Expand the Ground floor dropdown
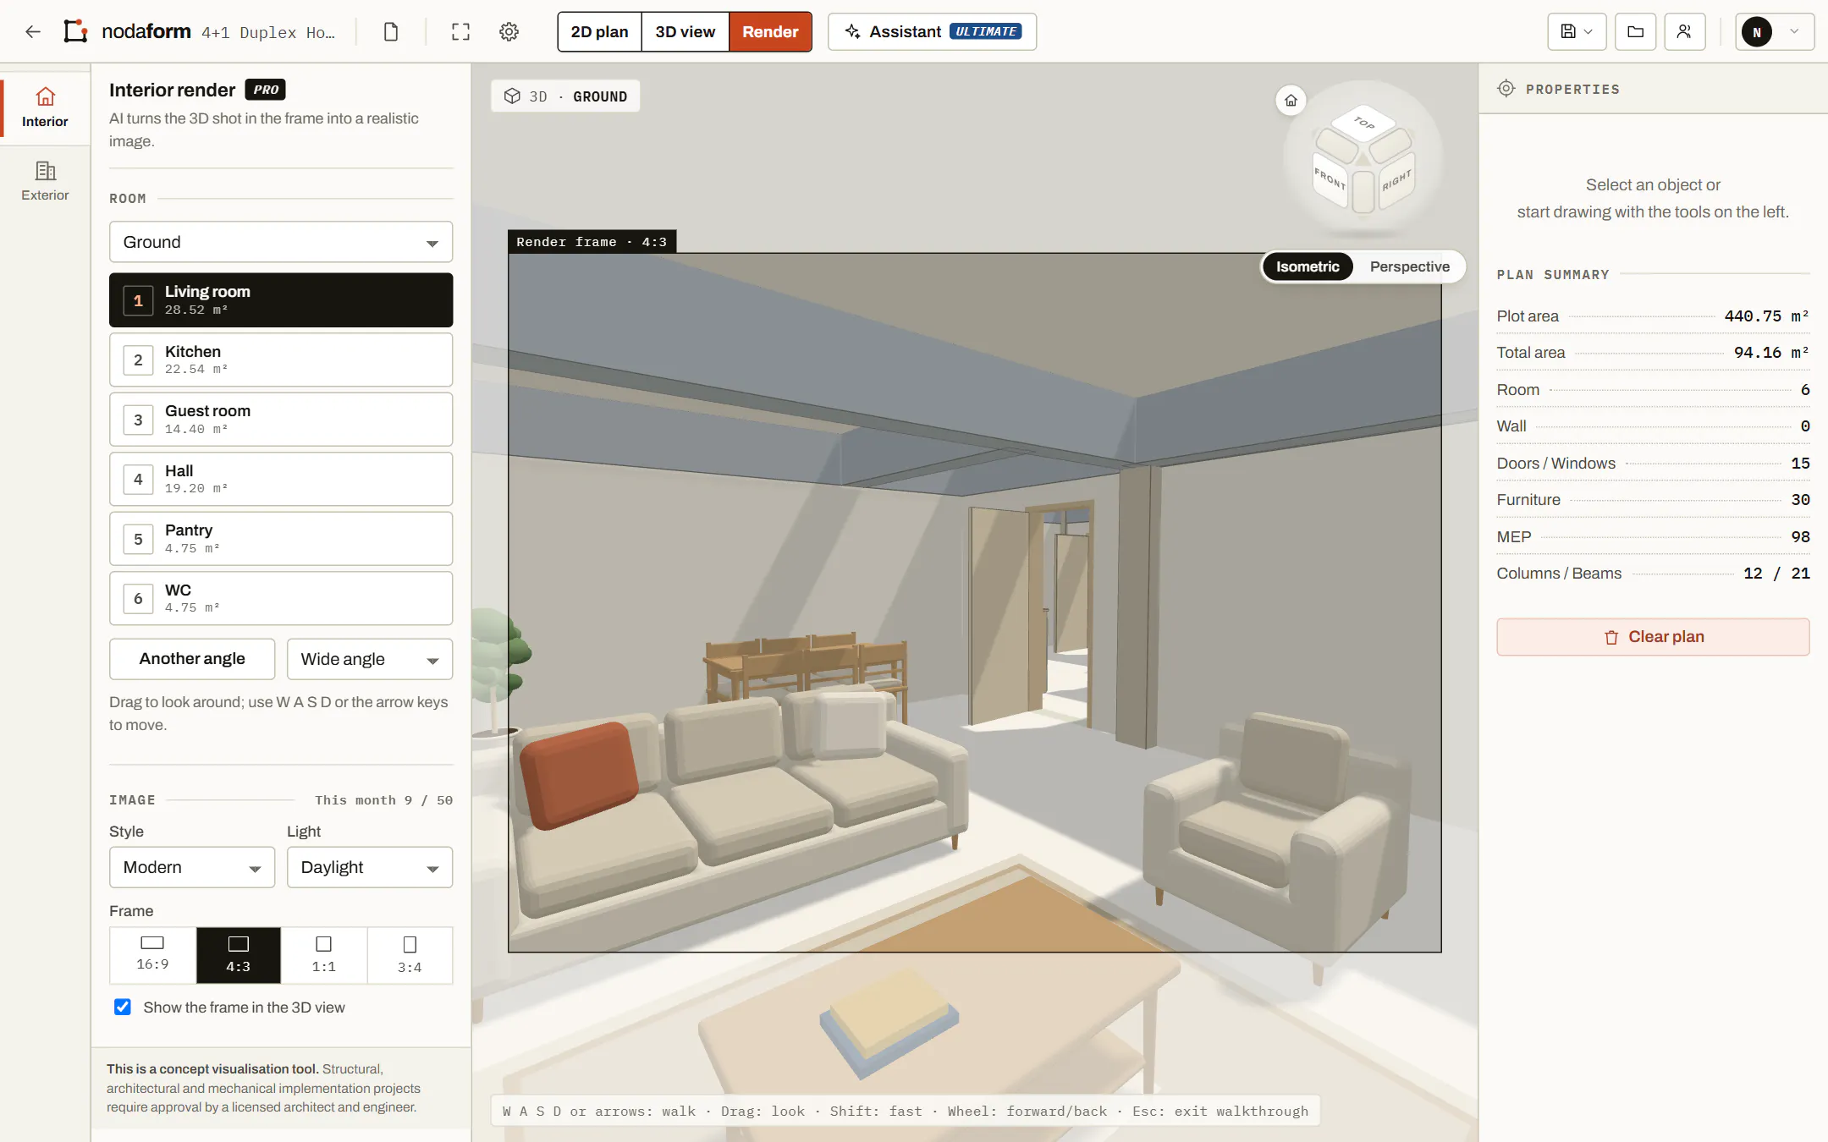Screen dimensions: 1828x1142 point(281,242)
